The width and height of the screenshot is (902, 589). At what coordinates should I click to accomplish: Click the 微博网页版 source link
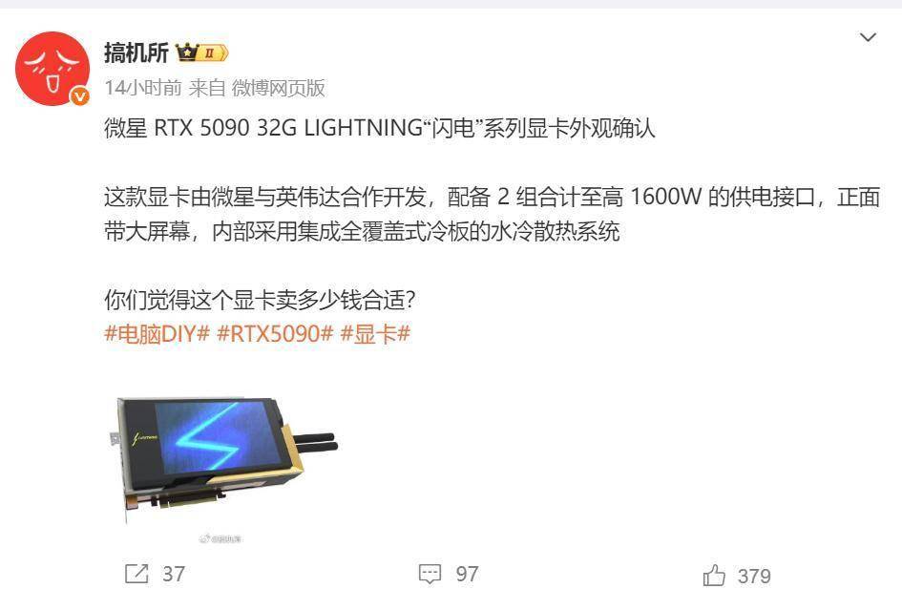(279, 88)
